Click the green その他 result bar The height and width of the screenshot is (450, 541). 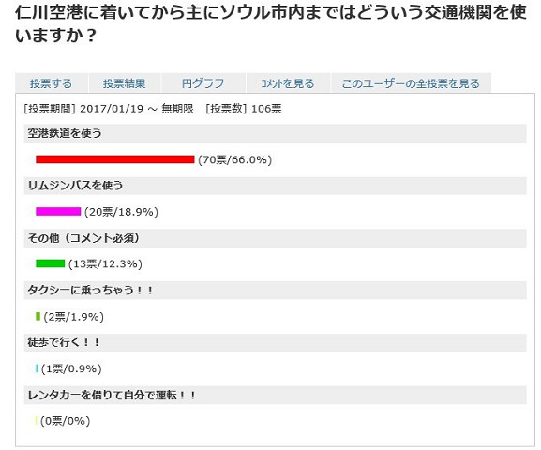tap(50, 263)
